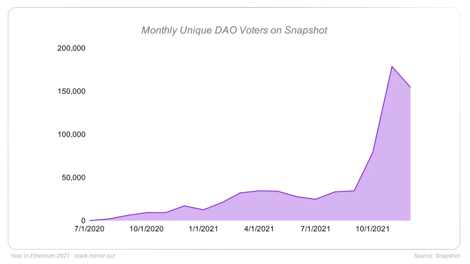This screenshot has width=470, height=264.
Task: Click the peak point of the voters line
Action: [x=392, y=66]
